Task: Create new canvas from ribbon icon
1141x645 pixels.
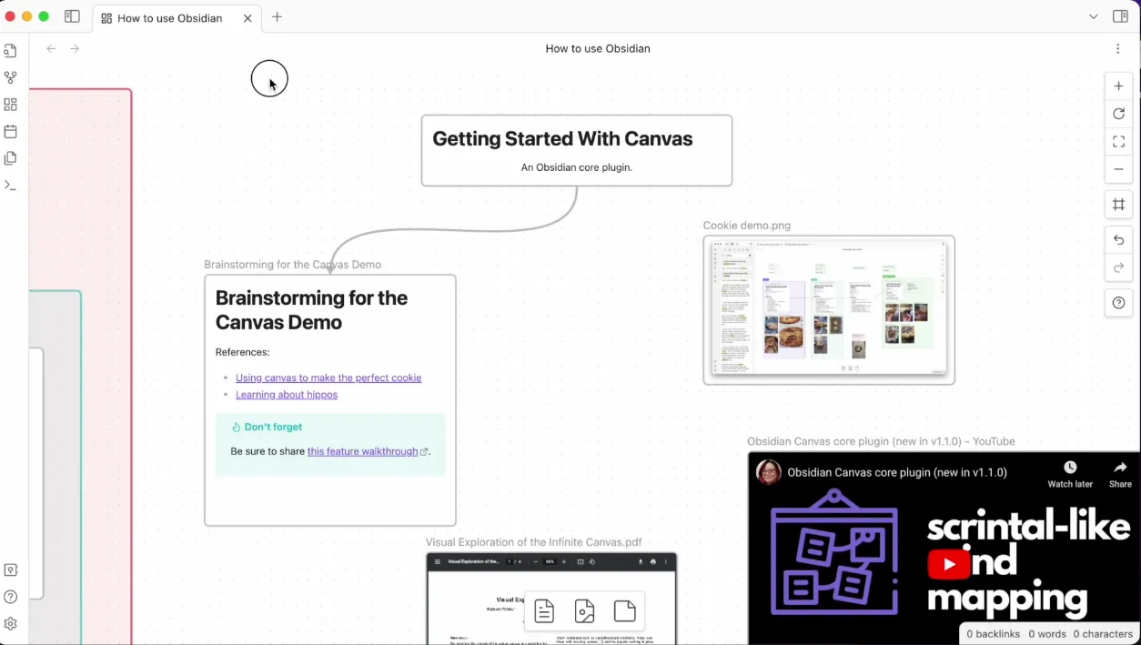Action: click(11, 105)
